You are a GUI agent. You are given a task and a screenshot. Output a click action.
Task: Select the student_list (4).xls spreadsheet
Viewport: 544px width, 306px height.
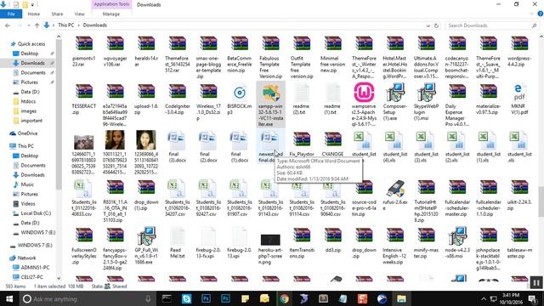coord(394,147)
